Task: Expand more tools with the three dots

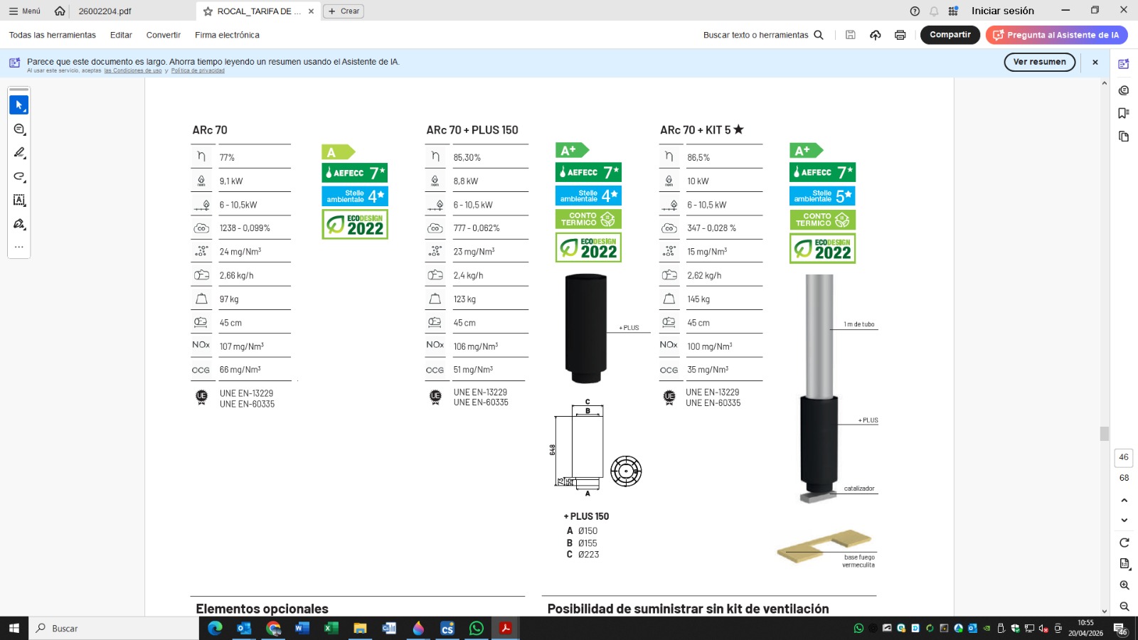Action: pos(19,247)
